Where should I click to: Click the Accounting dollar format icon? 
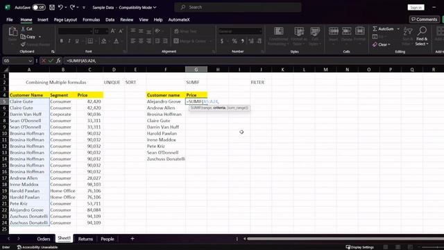(x=222, y=41)
